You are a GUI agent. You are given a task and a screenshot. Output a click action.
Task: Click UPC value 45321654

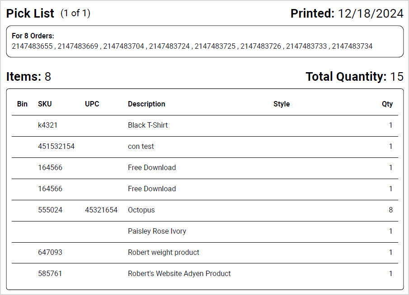(101, 210)
